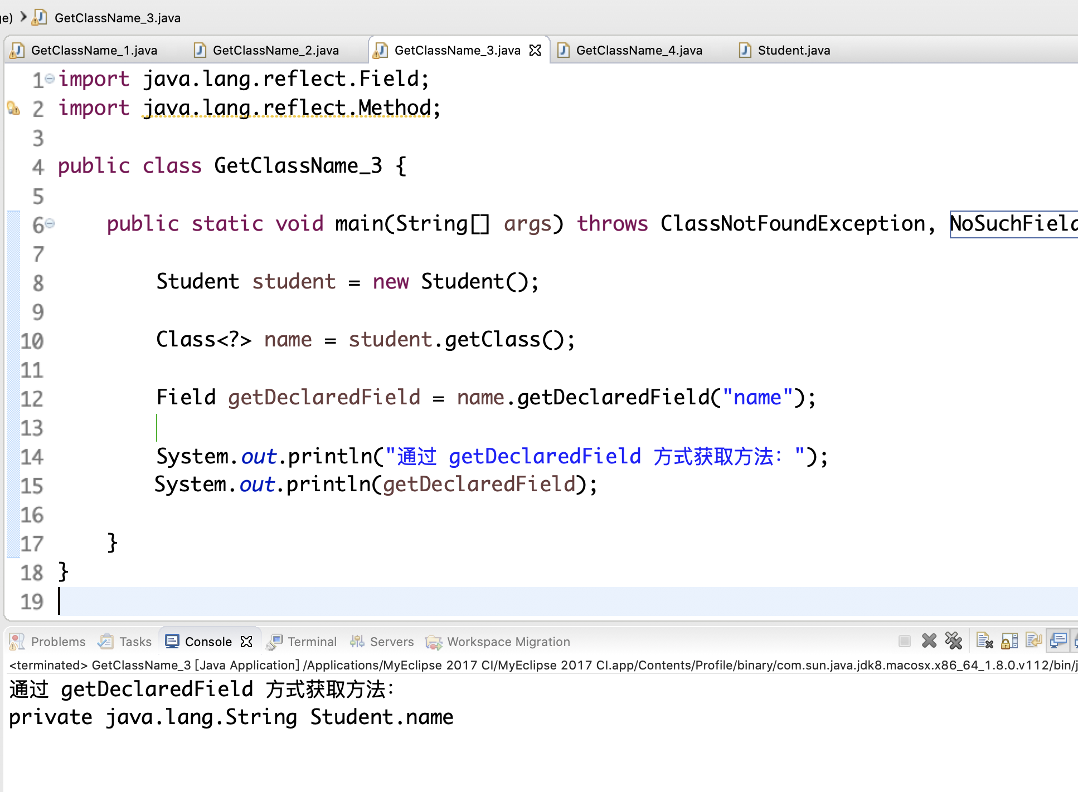Click the Student.java tab file icon

point(745,50)
